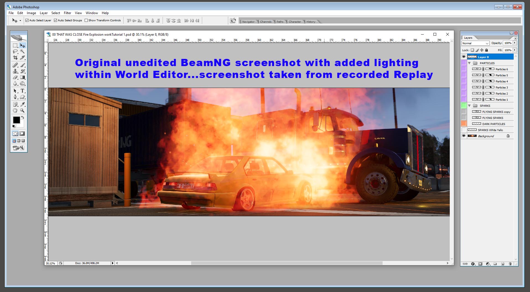Select the Zoom tool
530x292 pixels.
[x=22, y=111]
